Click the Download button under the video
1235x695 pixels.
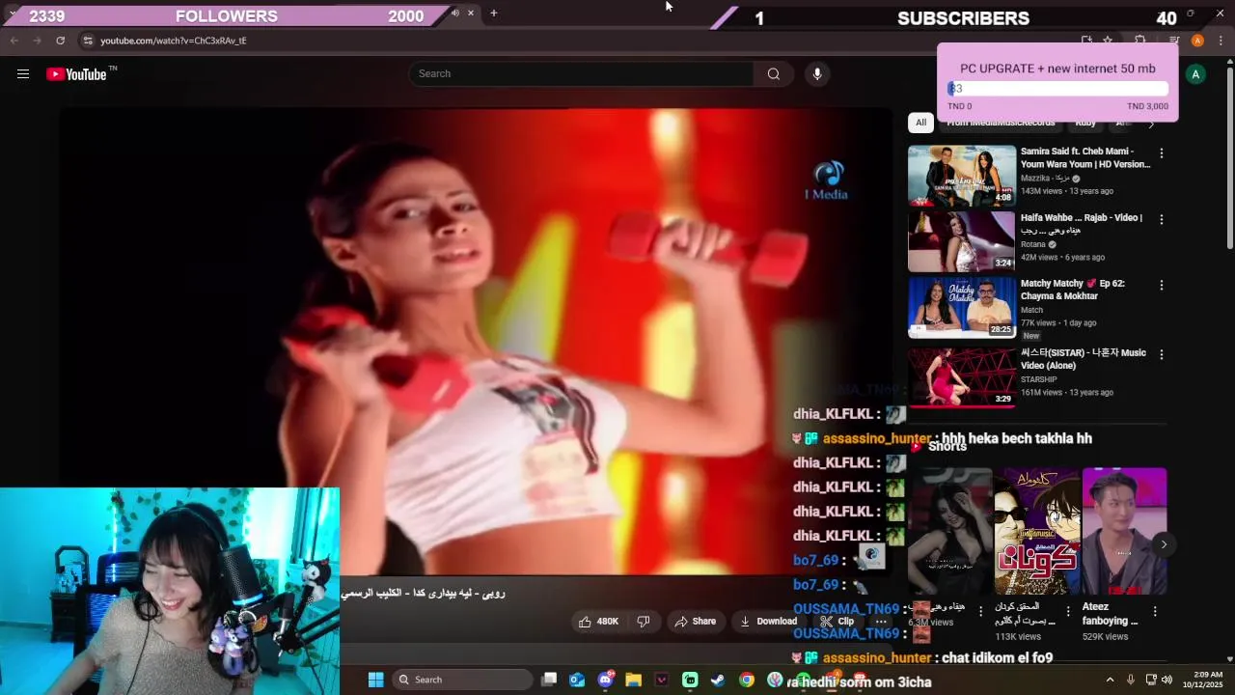click(x=768, y=622)
